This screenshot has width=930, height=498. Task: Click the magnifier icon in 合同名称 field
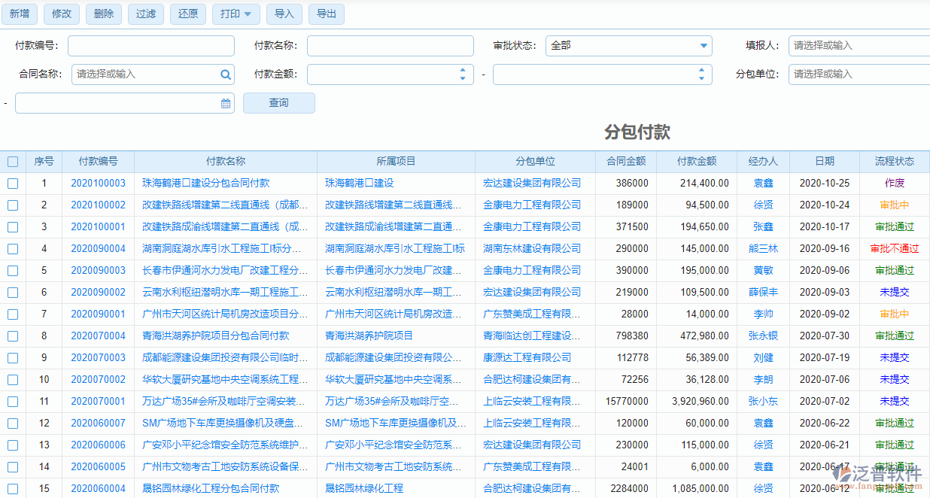coord(225,74)
